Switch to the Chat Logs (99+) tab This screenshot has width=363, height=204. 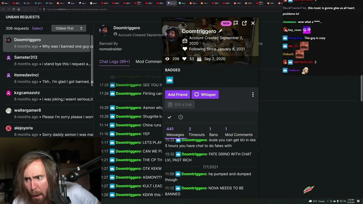(115, 61)
